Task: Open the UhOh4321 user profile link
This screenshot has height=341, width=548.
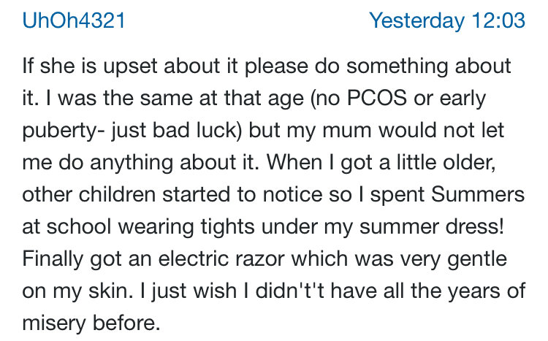Action: [x=74, y=20]
